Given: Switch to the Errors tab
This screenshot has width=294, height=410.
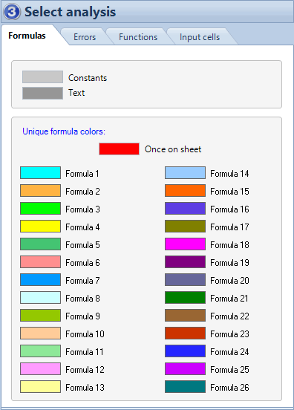Looking at the screenshot, I should [x=85, y=37].
